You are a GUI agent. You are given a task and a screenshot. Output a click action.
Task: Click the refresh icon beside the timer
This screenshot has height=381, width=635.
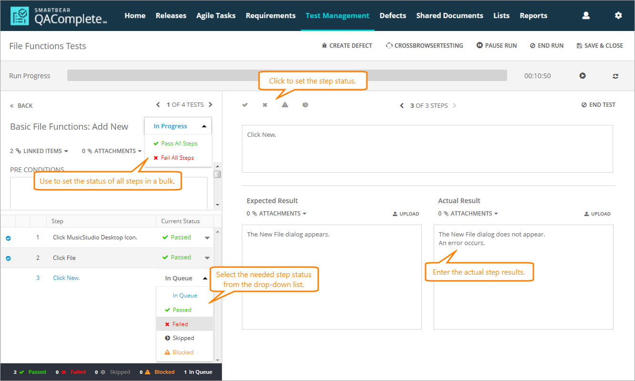tap(615, 76)
